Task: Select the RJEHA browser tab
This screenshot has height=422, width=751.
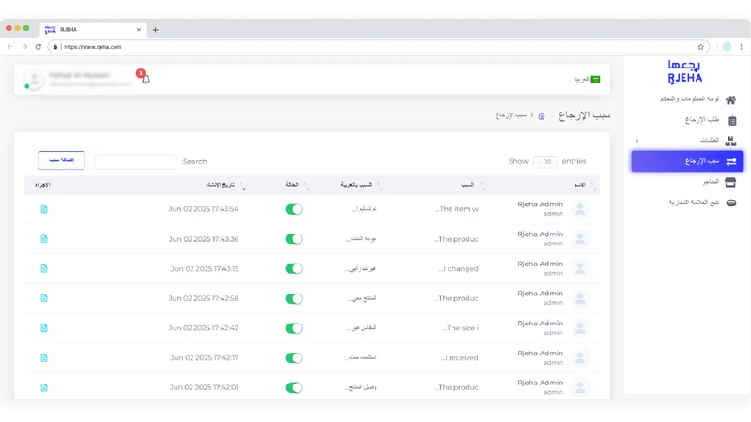Action: [x=93, y=30]
